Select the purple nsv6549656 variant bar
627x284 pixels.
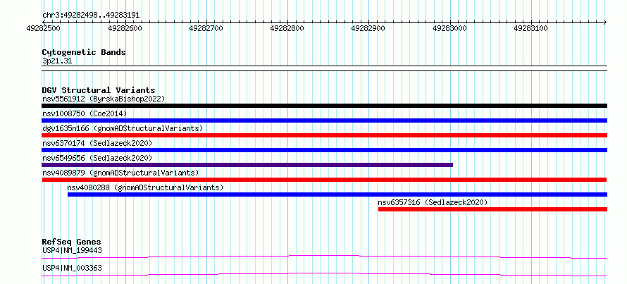[247, 165]
